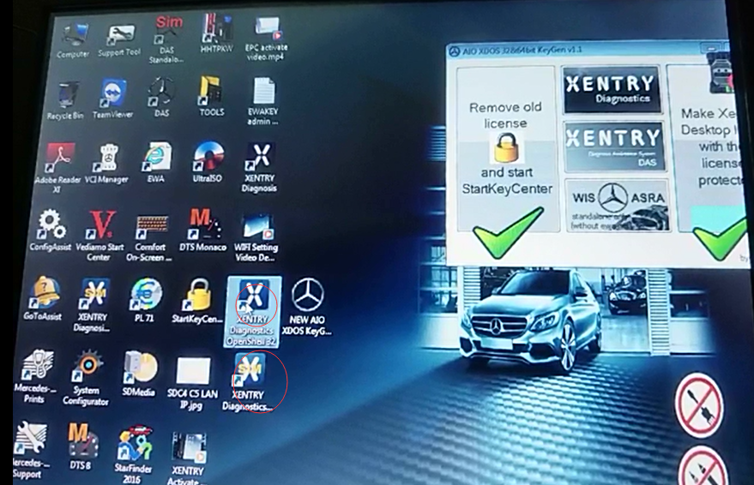Open Comfort On-Screen keyboard shortcut
The image size is (754, 485).
tap(149, 238)
